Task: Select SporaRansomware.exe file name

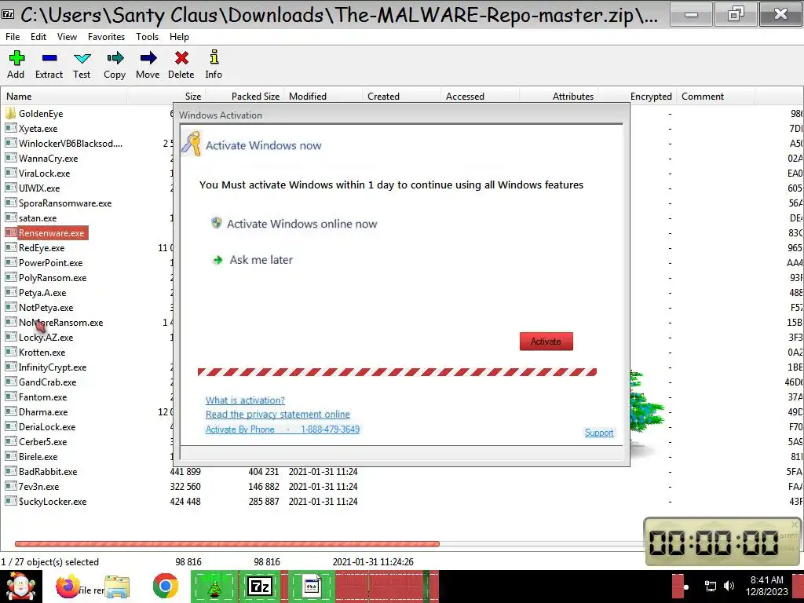Action: (65, 203)
